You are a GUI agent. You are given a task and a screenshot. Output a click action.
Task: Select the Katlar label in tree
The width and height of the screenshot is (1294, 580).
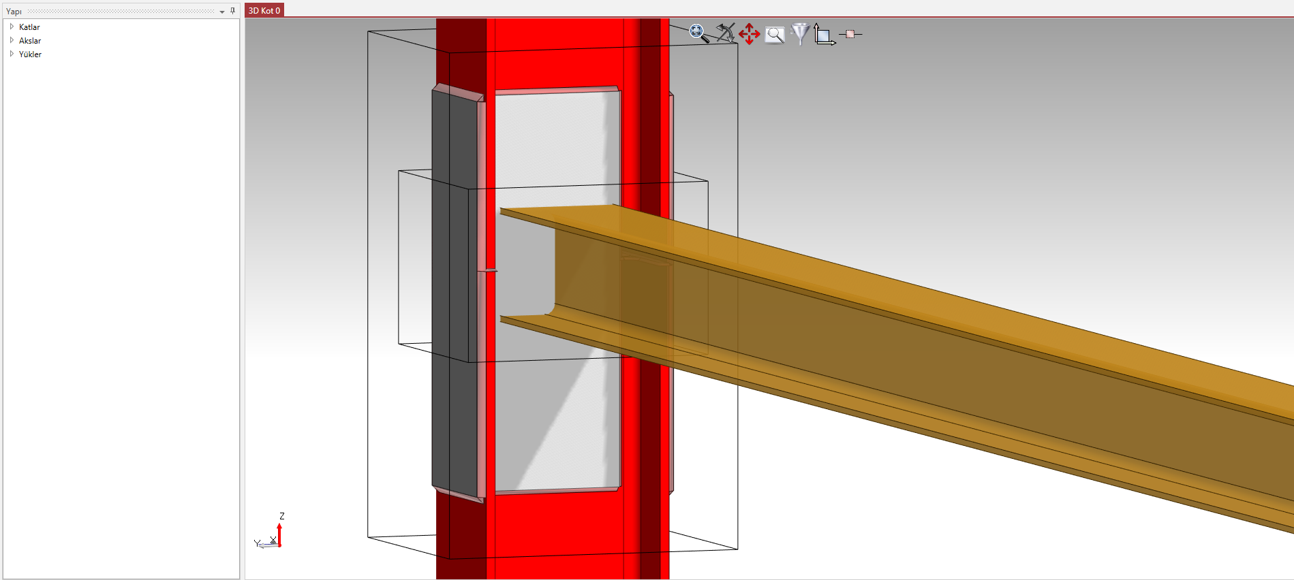(29, 27)
